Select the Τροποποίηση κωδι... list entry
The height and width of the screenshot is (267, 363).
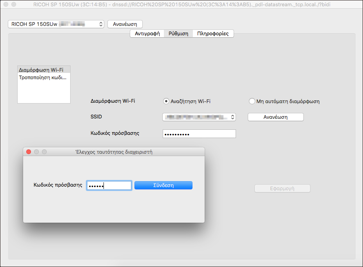pos(44,77)
